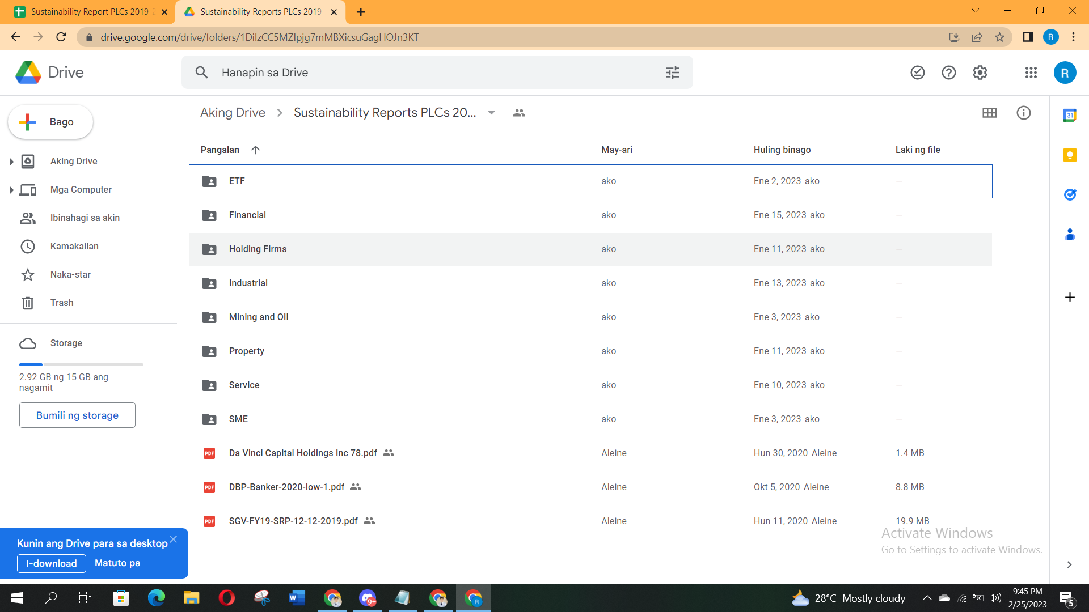Open search options filter icon
1089x612 pixels.
click(x=672, y=73)
